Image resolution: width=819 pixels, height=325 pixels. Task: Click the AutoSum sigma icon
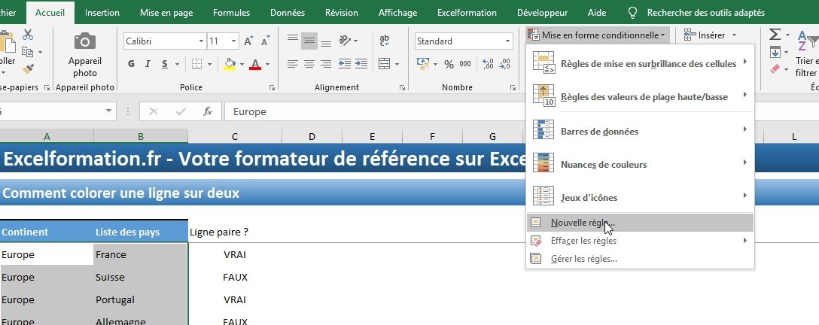(775, 35)
